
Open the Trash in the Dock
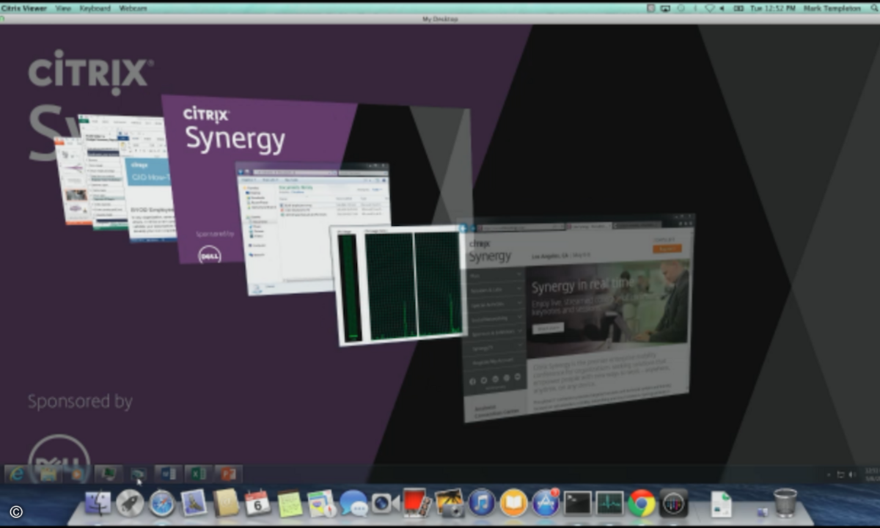pyautogui.click(x=785, y=502)
